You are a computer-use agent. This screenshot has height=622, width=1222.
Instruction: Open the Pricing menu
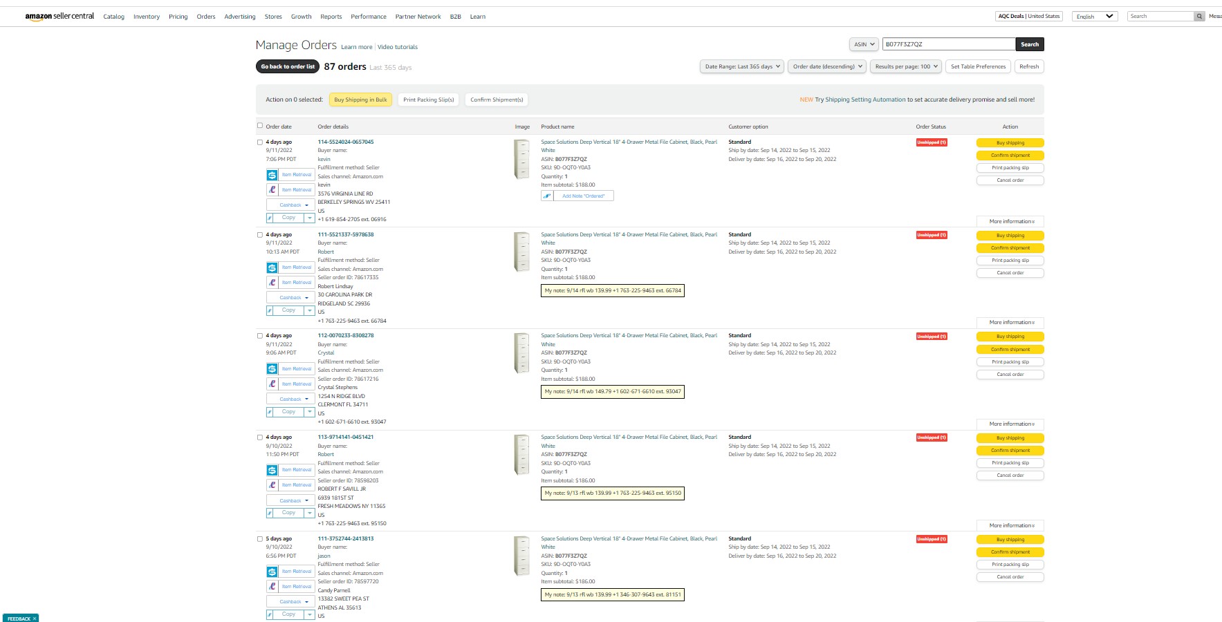[x=178, y=17]
